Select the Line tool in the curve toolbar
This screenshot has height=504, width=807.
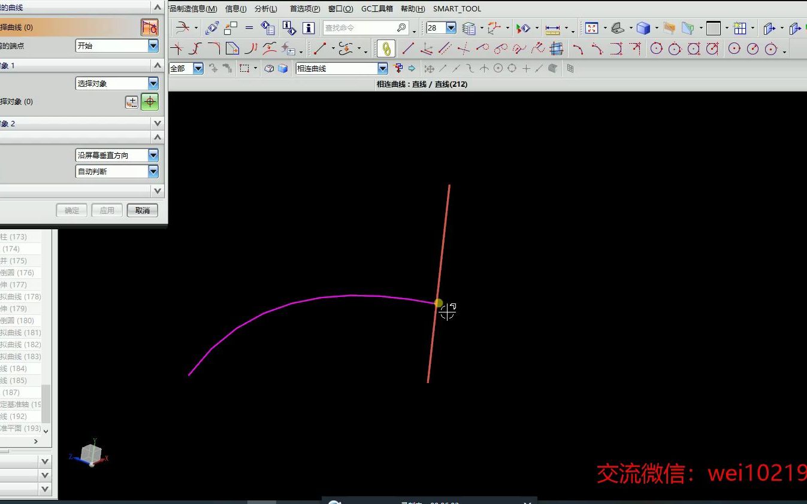click(x=409, y=49)
